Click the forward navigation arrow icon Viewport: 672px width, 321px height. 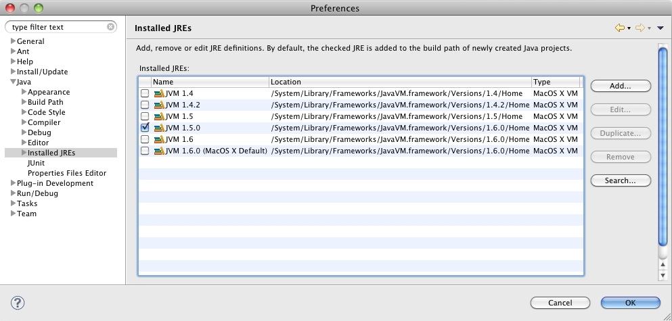point(640,28)
